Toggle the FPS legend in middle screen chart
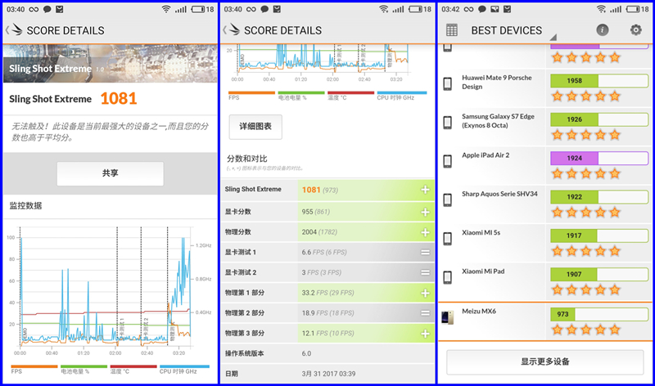The width and height of the screenshot is (655, 386). [251, 96]
